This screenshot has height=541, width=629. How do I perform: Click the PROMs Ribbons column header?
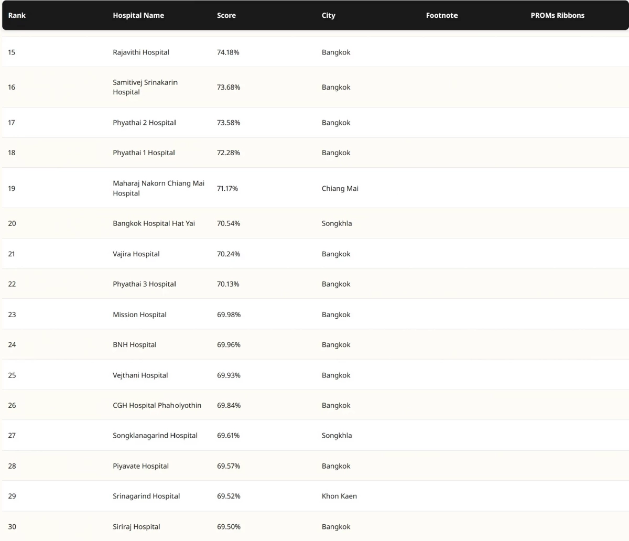click(557, 15)
